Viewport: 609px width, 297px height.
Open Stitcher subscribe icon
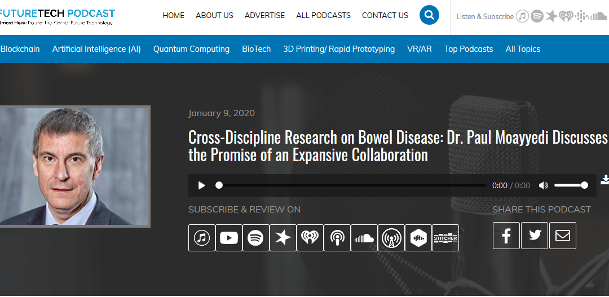pyautogui.click(x=445, y=238)
